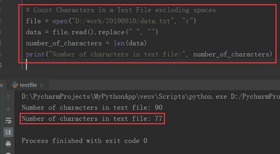
Task: Click the print console output icon
Action: (x=8, y=144)
